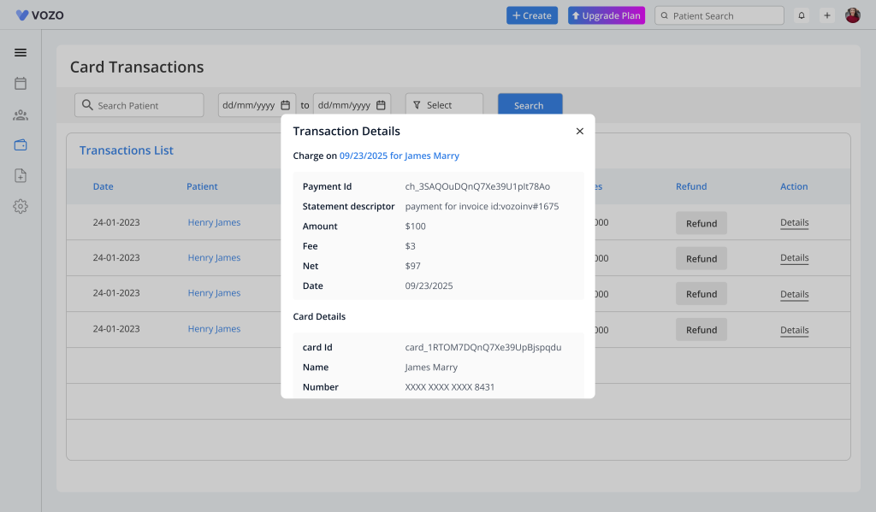Open the document report icon in sidebar
876x512 pixels.
click(x=21, y=175)
